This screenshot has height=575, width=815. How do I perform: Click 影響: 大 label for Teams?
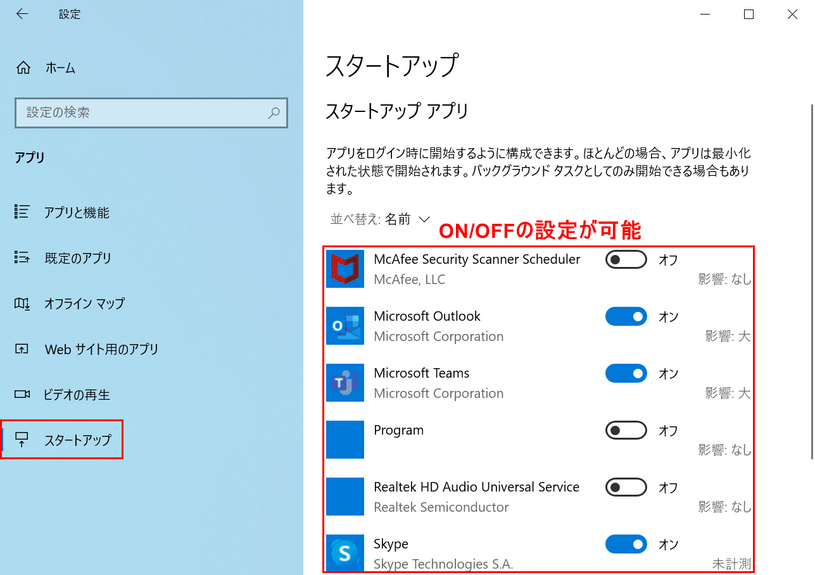pyautogui.click(x=728, y=393)
